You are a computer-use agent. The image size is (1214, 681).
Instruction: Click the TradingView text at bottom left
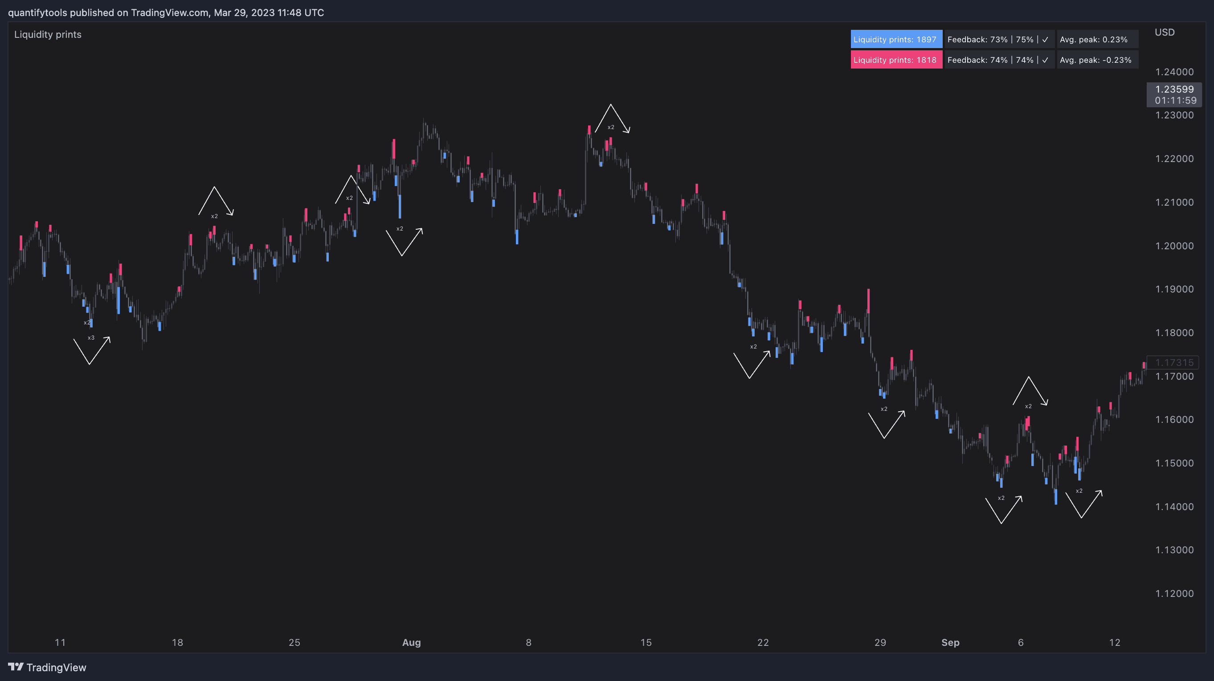pyautogui.click(x=56, y=667)
